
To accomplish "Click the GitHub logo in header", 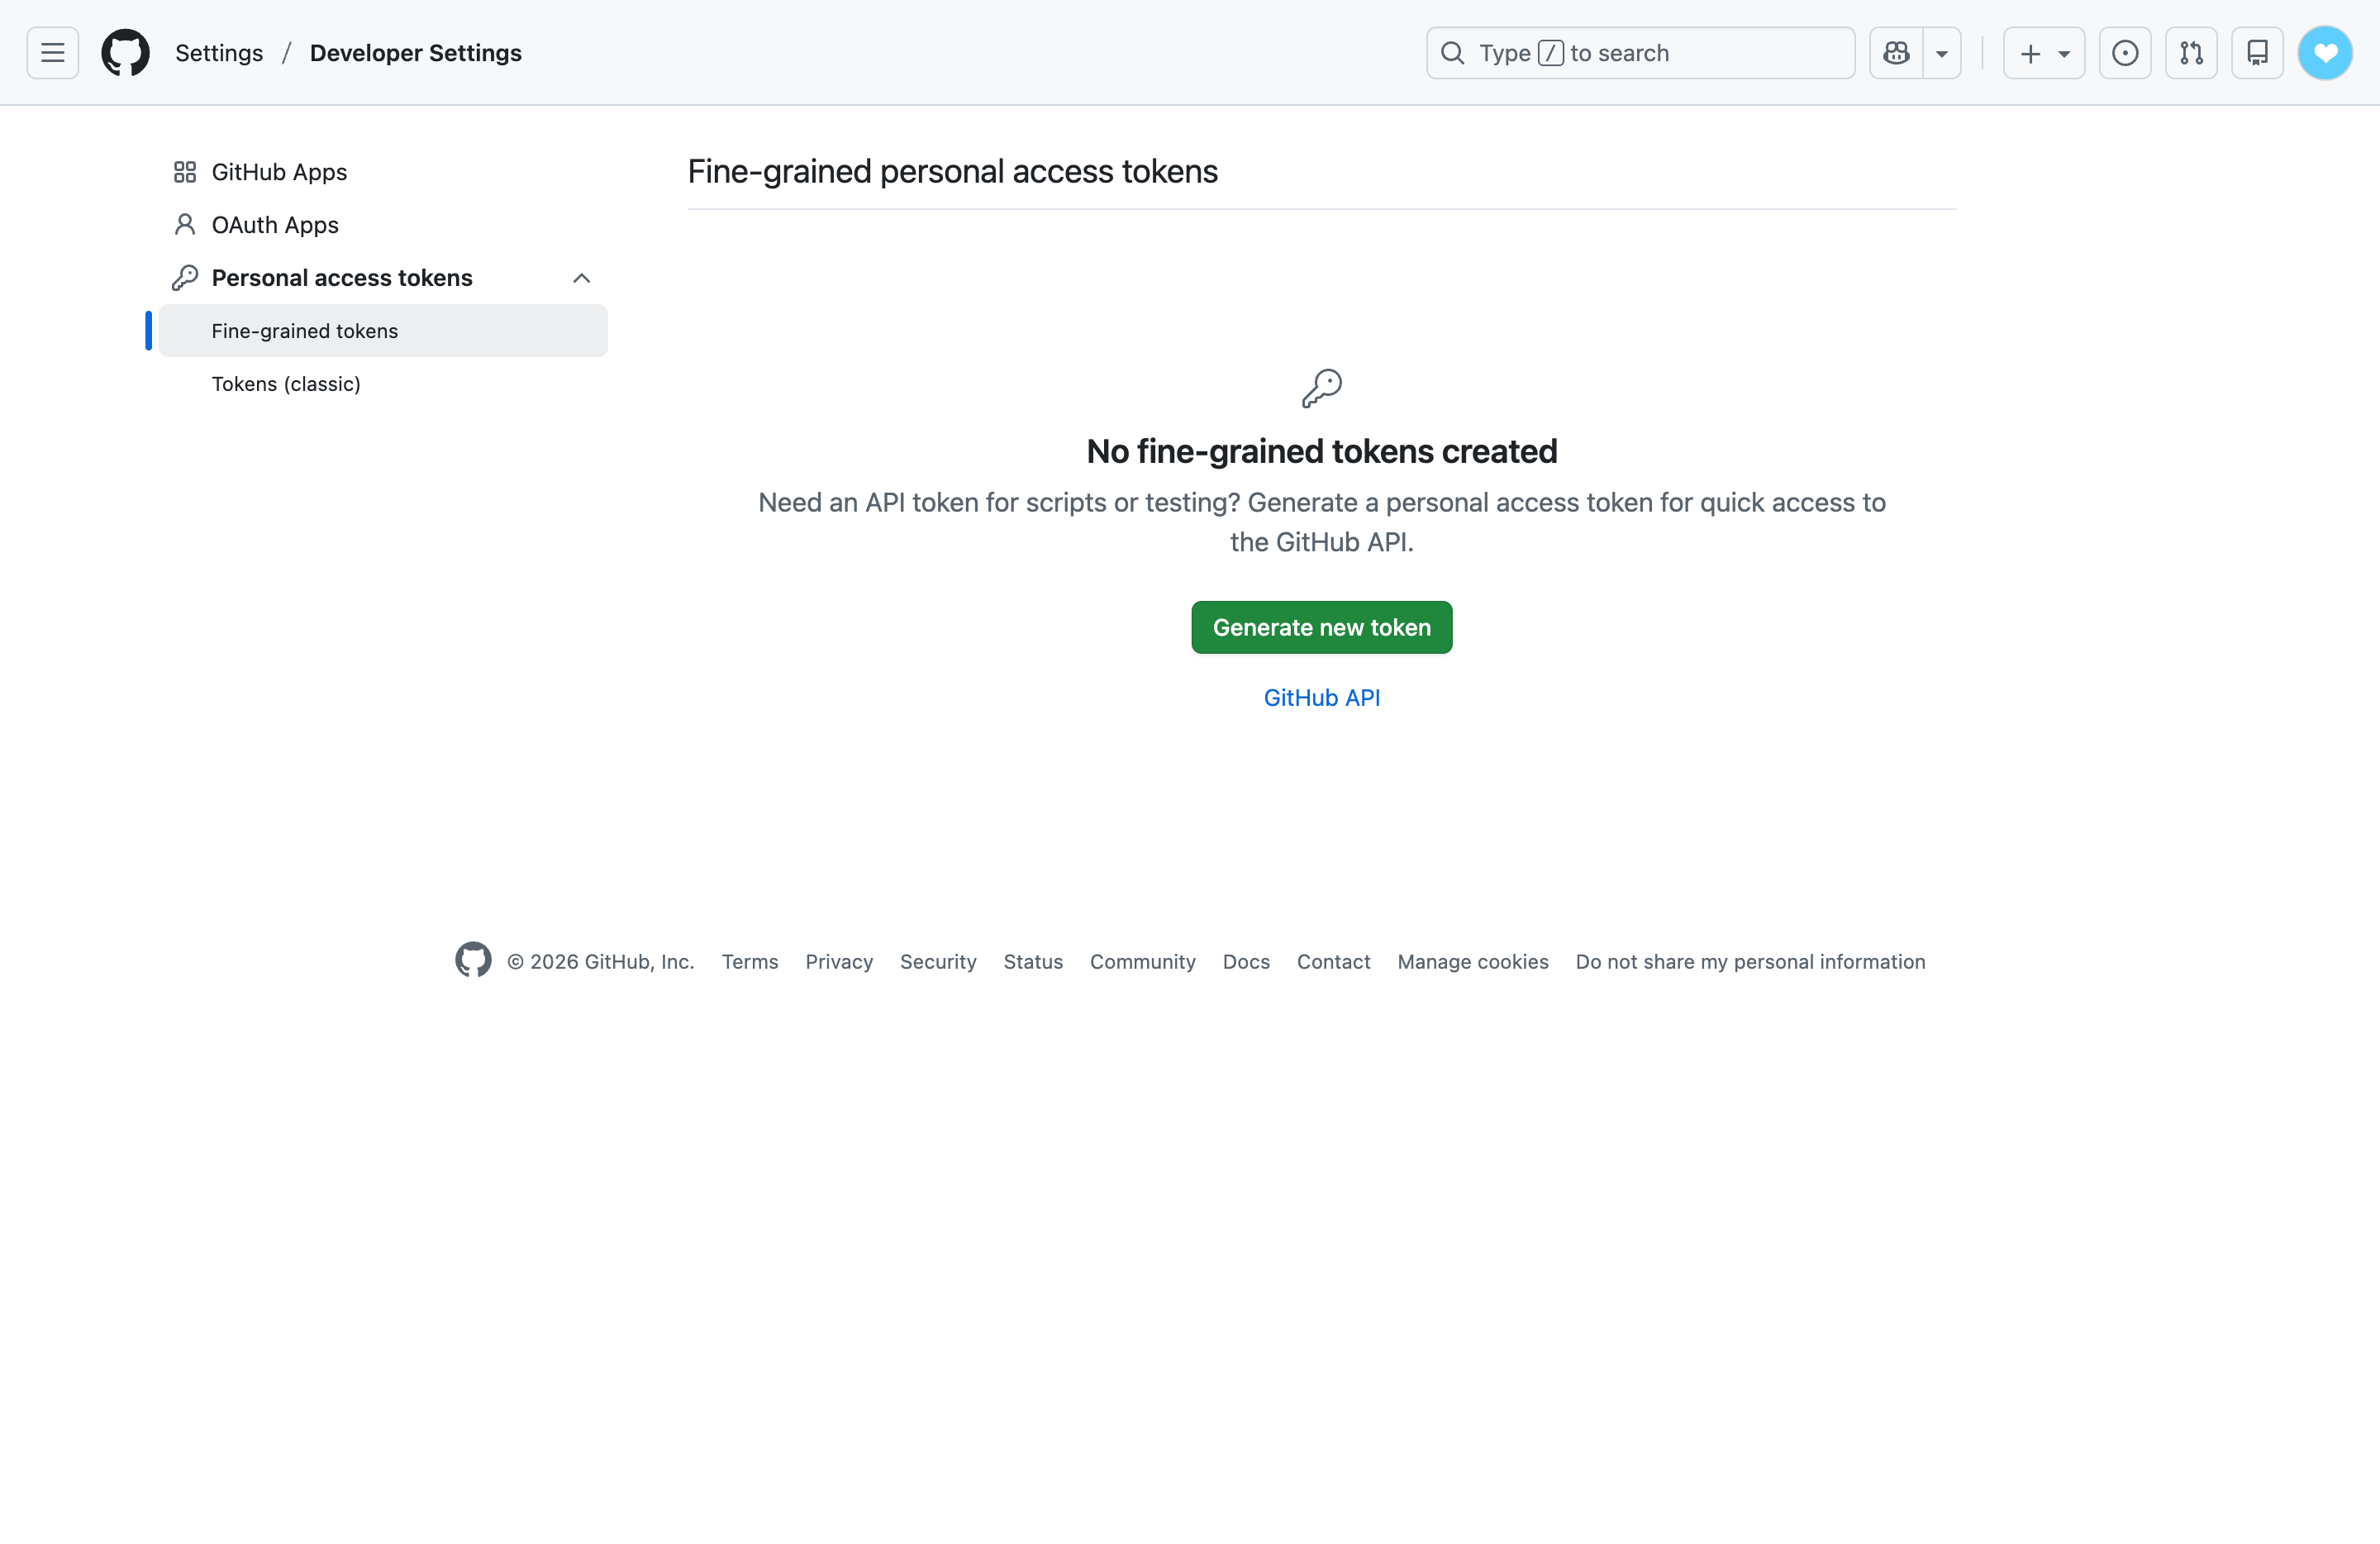I will pos(126,53).
